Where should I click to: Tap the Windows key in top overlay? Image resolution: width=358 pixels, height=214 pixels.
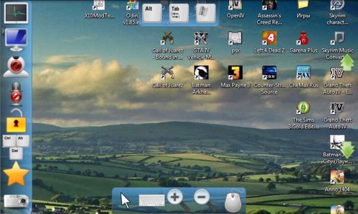(205, 13)
